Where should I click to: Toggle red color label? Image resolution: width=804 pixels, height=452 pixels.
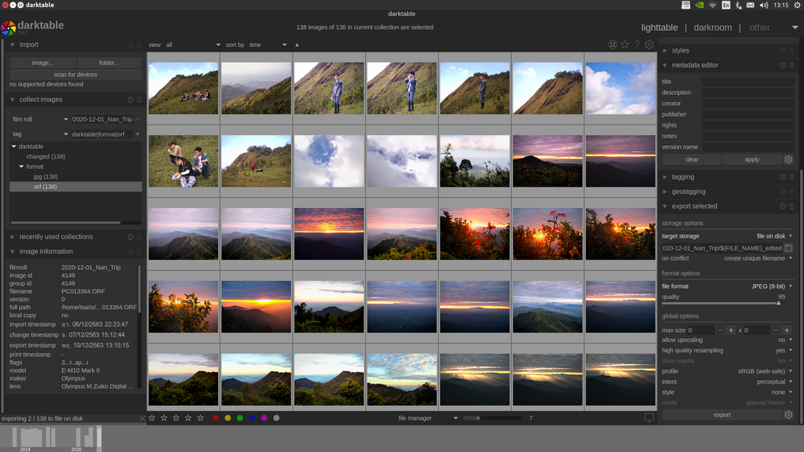[215, 418]
